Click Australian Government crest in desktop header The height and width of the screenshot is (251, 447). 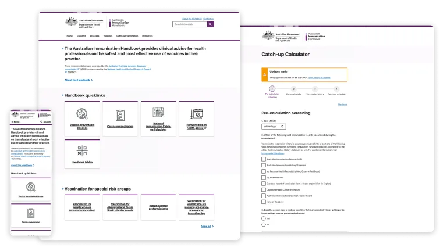click(71, 22)
